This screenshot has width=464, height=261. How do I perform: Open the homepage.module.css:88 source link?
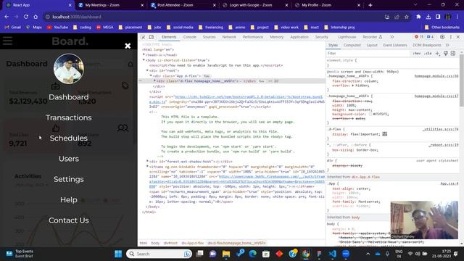click(x=436, y=76)
